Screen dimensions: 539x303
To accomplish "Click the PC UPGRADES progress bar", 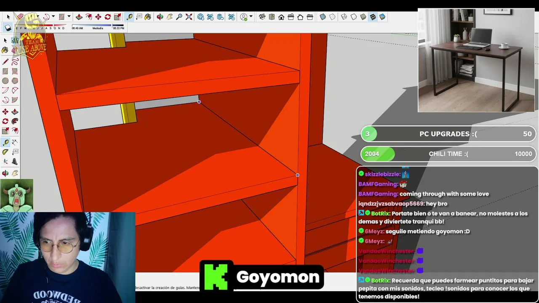I will coord(448,134).
